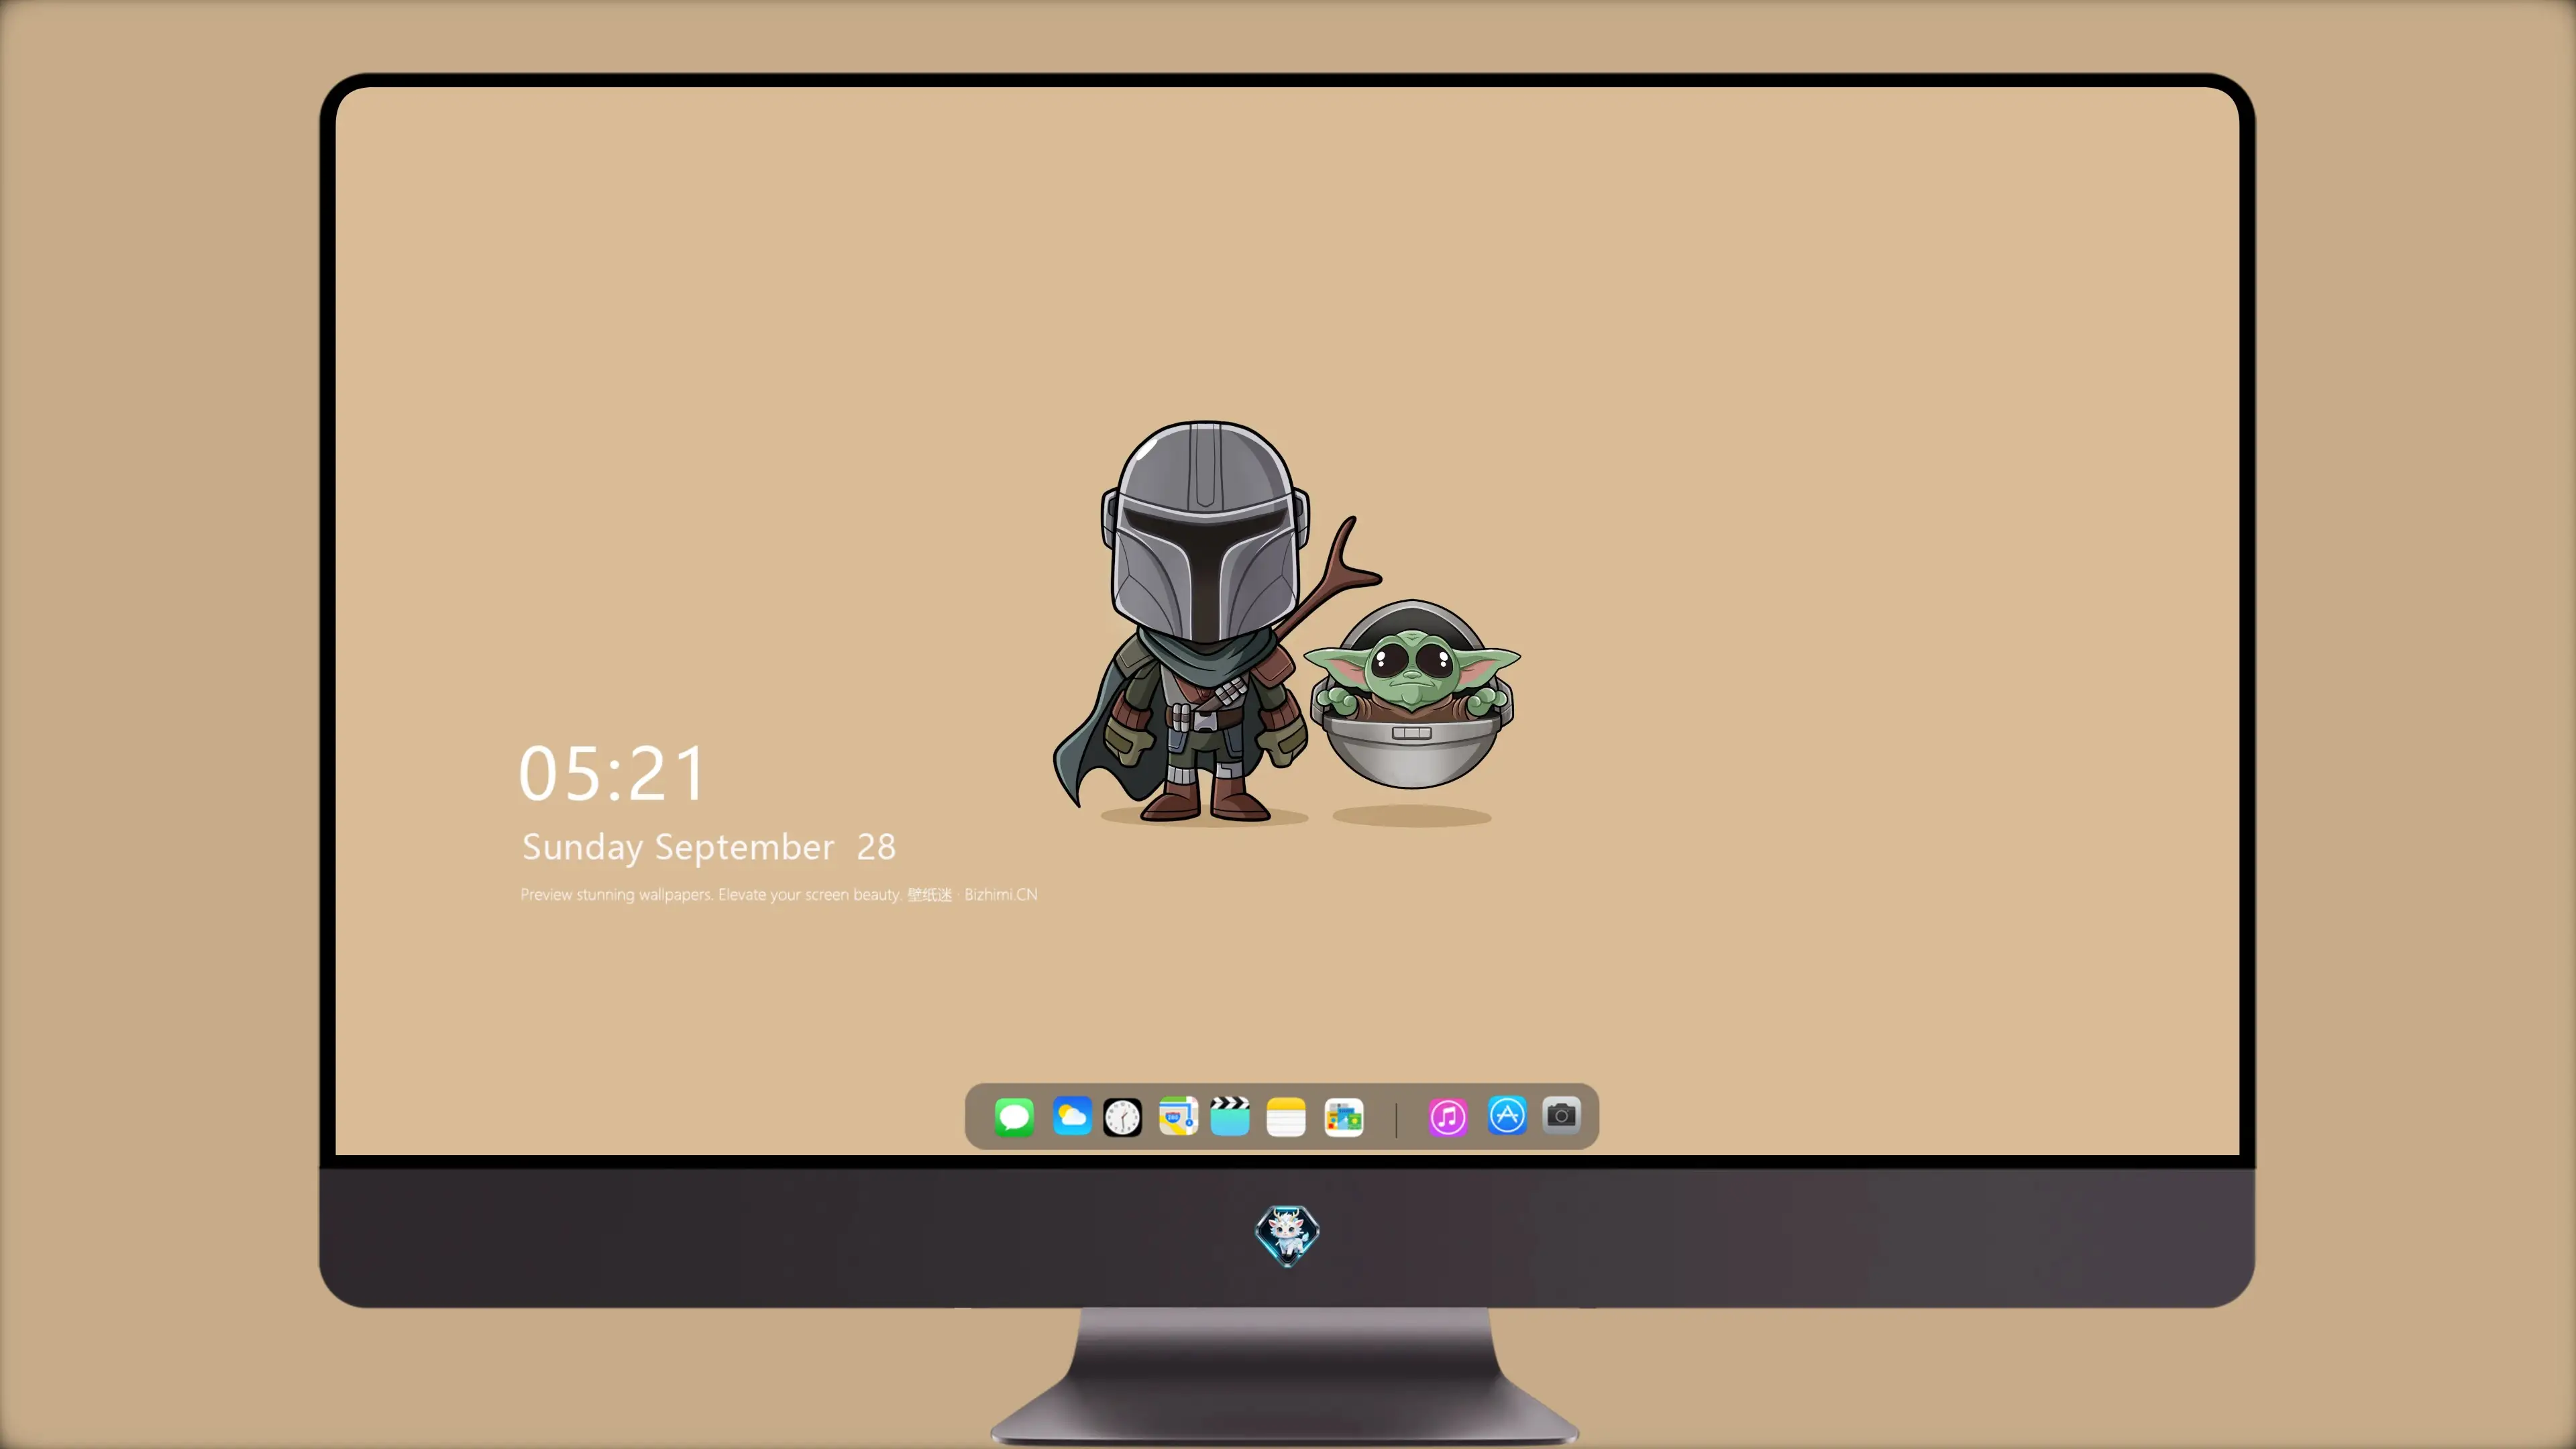Select the "Sunday September 28" date text
Screen dimensions: 2576x1449
click(x=709, y=848)
